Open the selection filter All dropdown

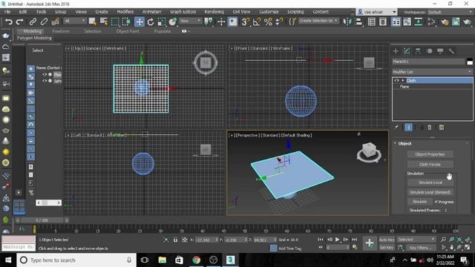pyautogui.click(x=75, y=21)
